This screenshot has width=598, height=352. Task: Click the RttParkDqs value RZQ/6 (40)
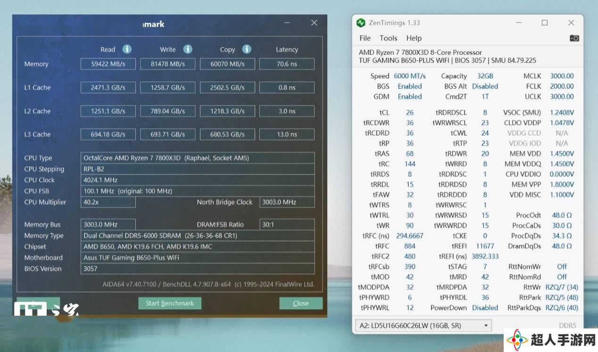tap(562, 308)
